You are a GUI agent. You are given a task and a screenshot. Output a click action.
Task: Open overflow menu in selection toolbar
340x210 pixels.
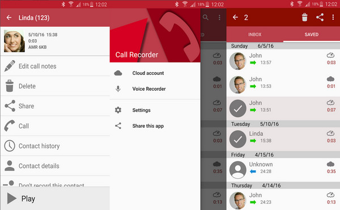click(333, 18)
